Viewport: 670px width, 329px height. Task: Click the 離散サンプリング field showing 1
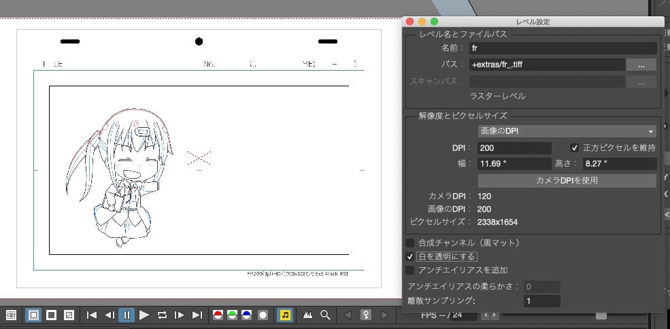542,301
